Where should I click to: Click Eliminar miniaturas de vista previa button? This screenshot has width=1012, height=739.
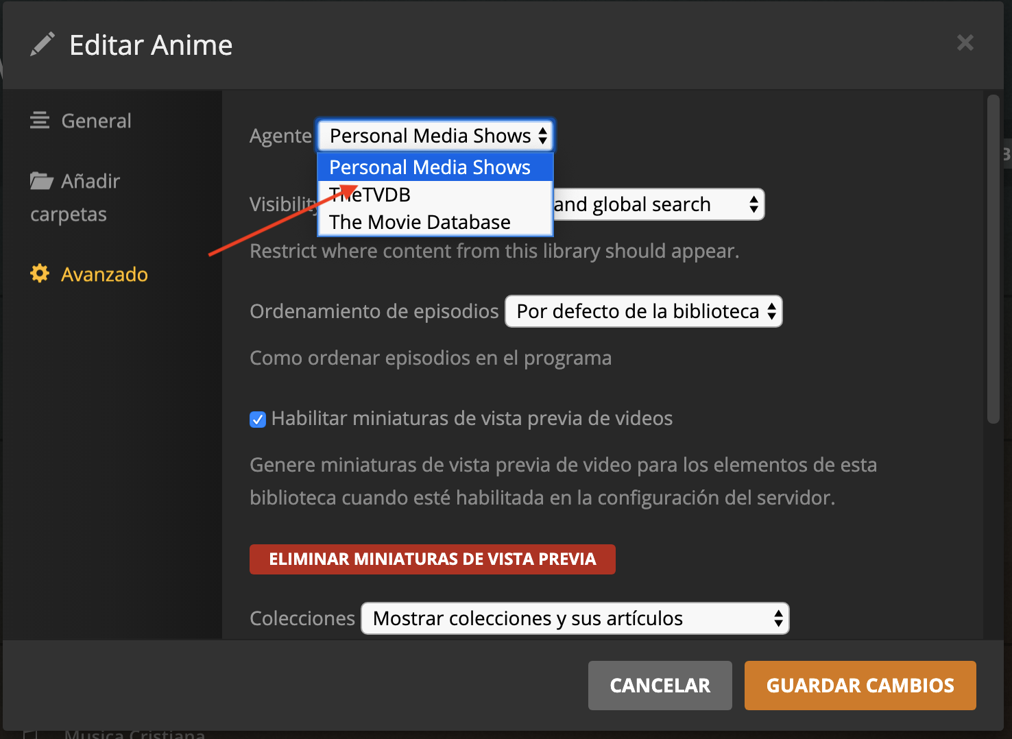[433, 559]
